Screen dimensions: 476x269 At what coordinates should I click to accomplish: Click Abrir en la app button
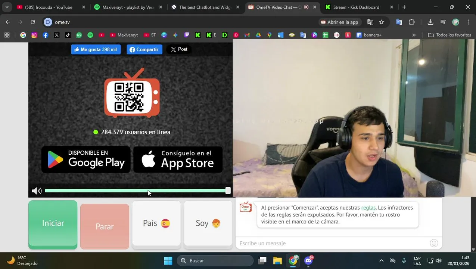pos(339,22)
